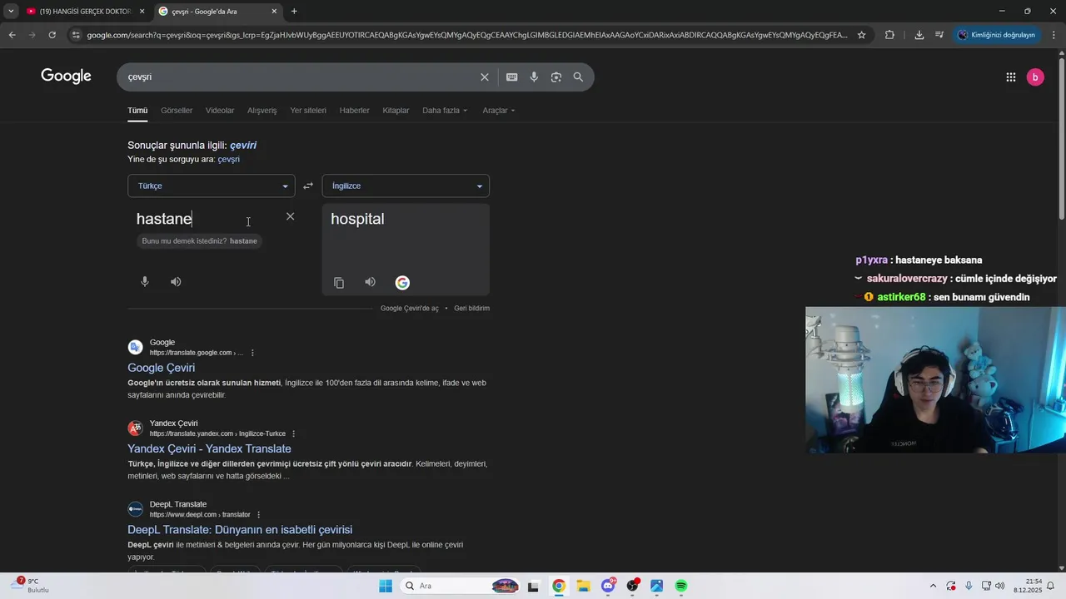The image size is (1066, 599).
Task: Search by image with Google Lens icon
Action: [556, 77]
